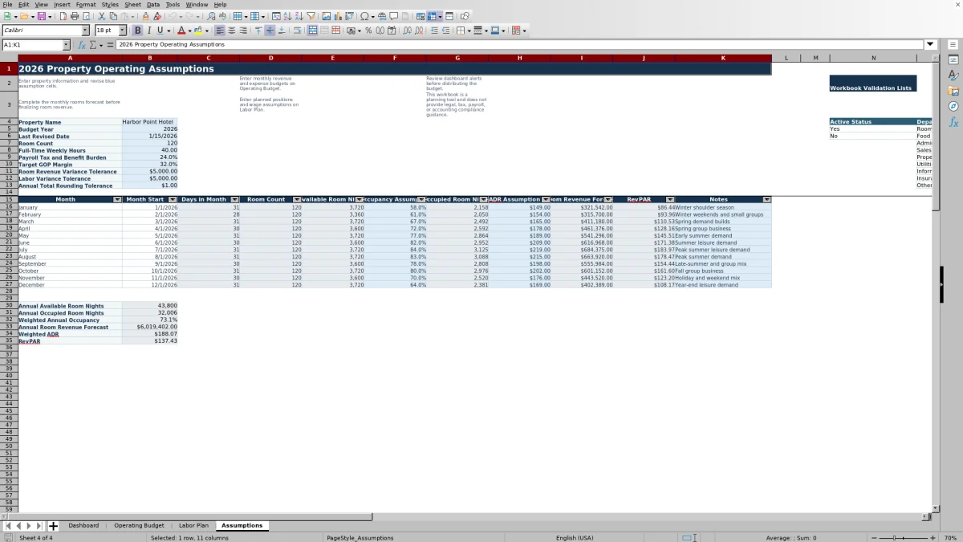963x542 pixels.
Task: Toggle Italic formatting
Action: (149, 31)
